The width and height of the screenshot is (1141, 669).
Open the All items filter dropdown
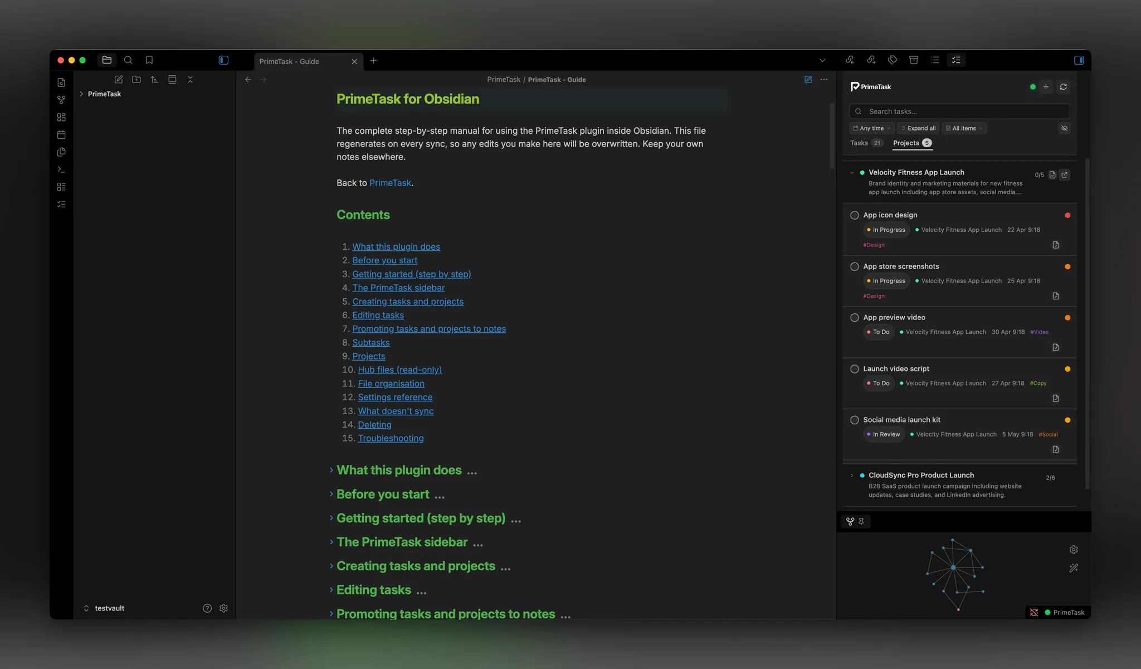point(964,128)
